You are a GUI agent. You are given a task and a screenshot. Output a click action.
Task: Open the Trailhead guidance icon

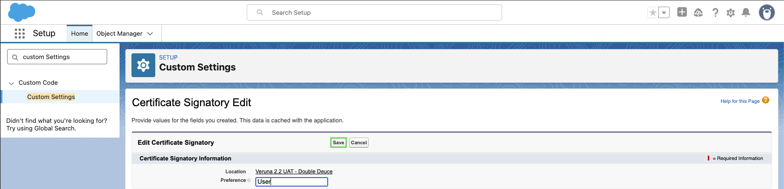tap(698, 13)
